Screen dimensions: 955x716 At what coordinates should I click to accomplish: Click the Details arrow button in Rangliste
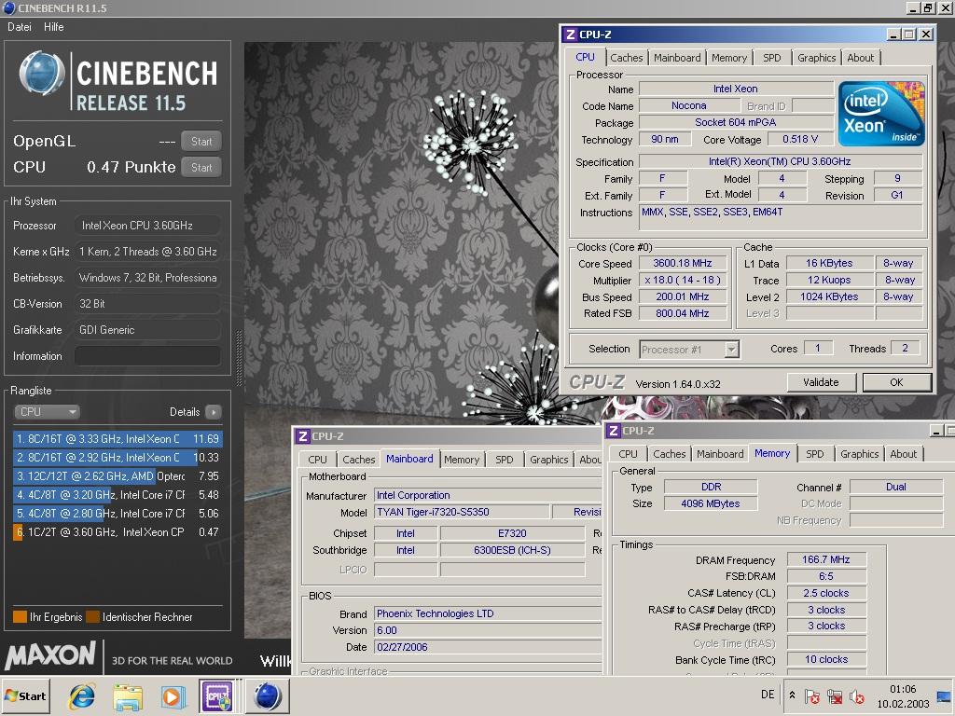point(214,412)
